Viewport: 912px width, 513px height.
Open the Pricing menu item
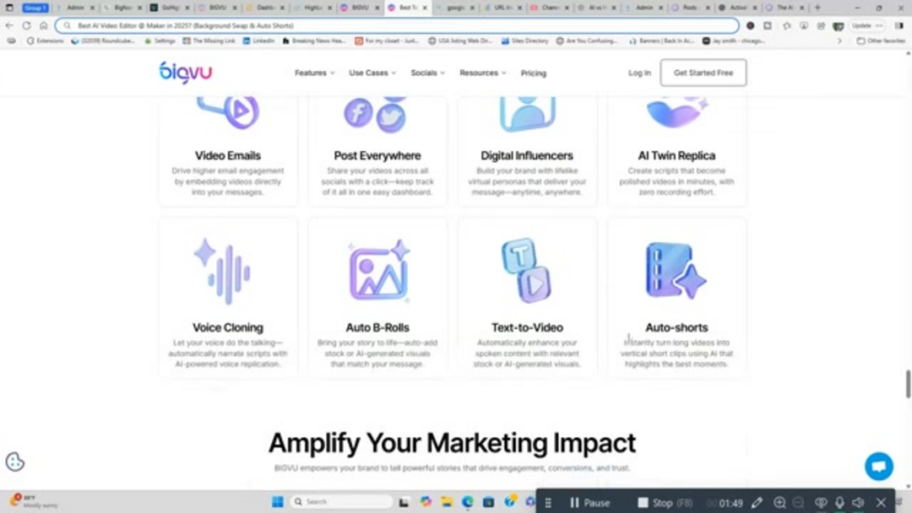(533, 73)
